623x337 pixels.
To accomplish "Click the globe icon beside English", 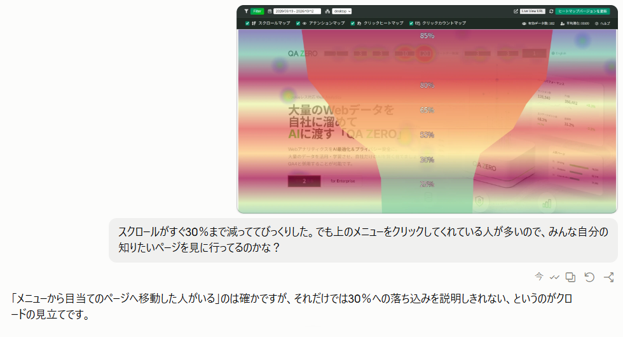I will click(x=553, y=53).
